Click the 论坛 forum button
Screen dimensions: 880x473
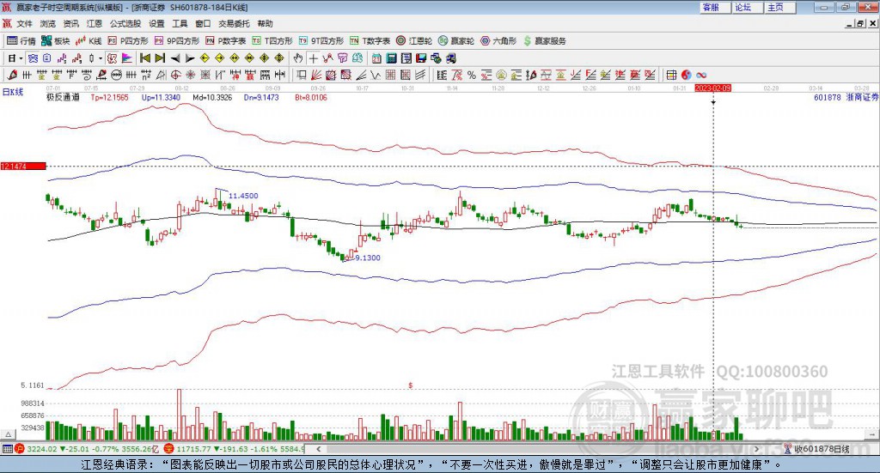pyautogui.click(x=742, y=7)
